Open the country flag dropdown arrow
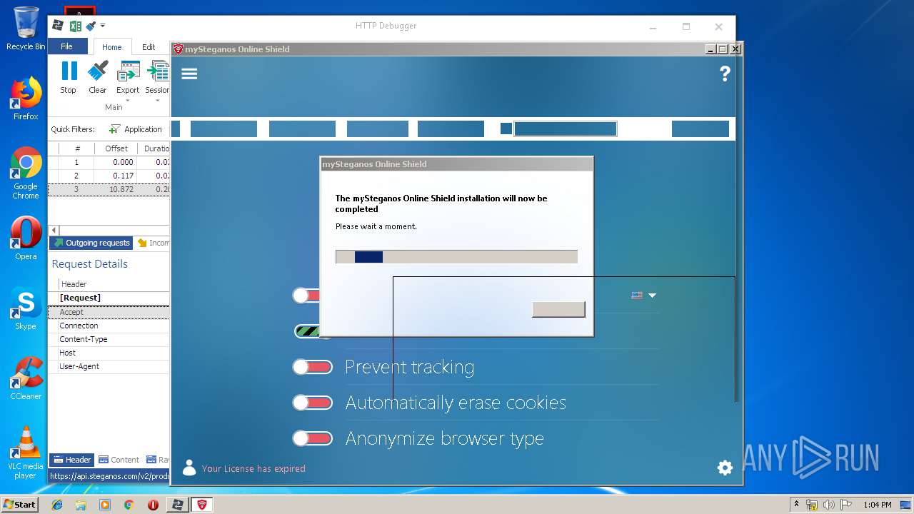The image size is (914, 514). tap(652, 296)
